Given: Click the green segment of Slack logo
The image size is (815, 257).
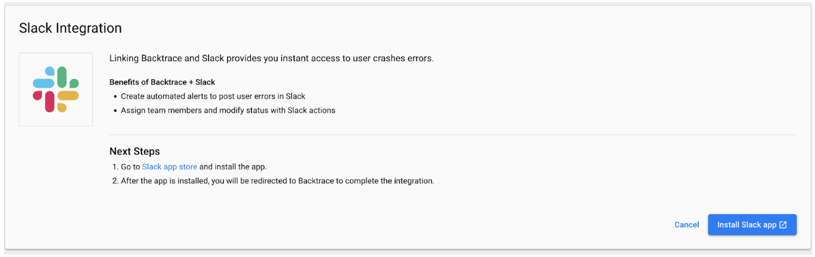Looking at the screenshot, I should click(67, 78).
